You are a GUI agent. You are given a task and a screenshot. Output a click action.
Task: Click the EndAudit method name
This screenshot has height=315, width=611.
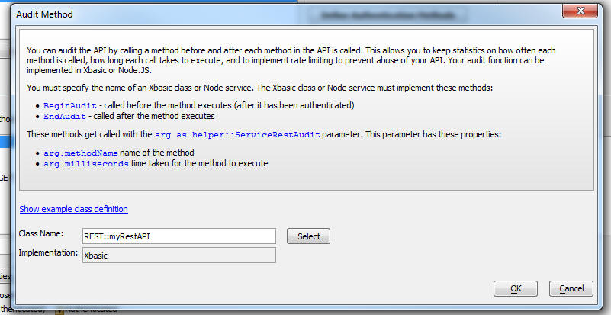[x=65, y=116]
